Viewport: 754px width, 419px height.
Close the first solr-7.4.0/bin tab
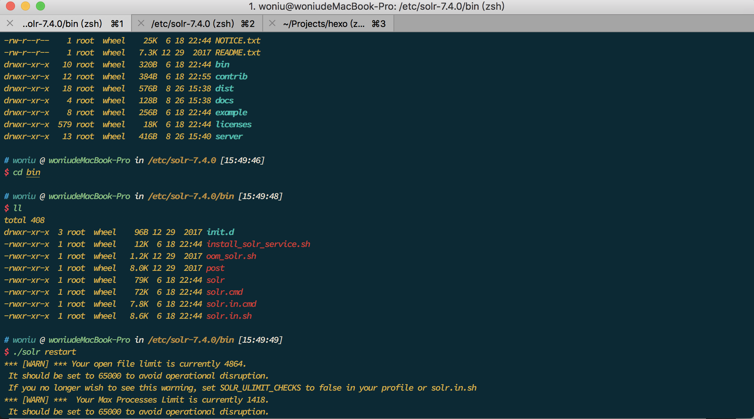(x=10, y=24)
